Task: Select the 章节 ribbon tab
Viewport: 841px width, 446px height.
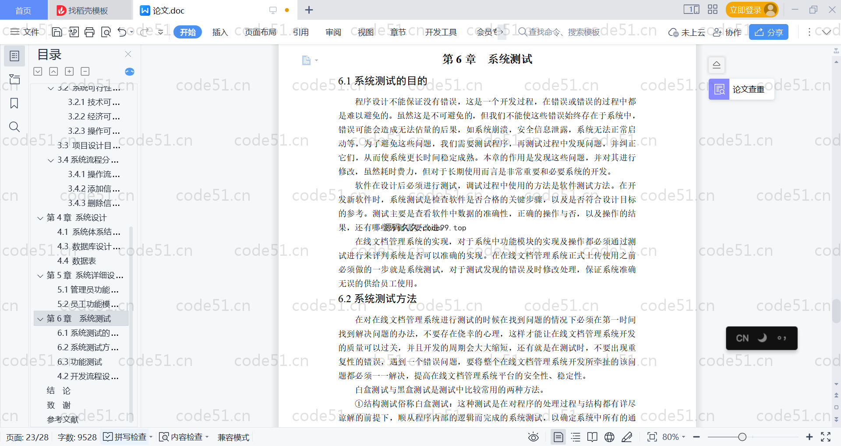Action: click(398, 32)
